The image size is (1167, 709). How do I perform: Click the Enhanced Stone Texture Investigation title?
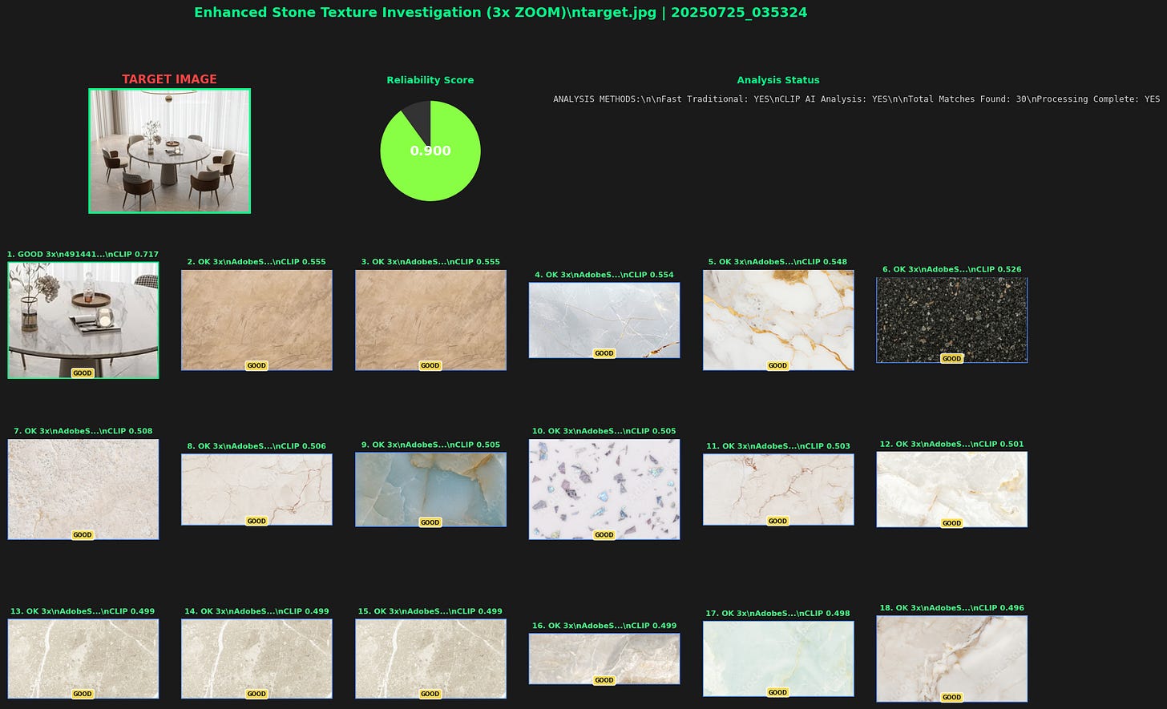click(x=500, y=13)
